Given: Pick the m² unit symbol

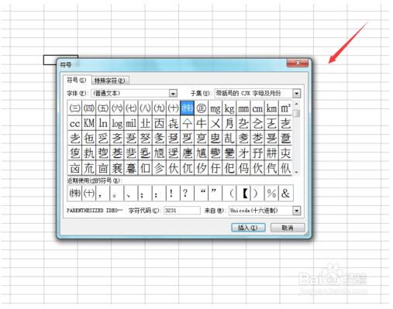Looking at the screenshot, I should coord(285,108).
